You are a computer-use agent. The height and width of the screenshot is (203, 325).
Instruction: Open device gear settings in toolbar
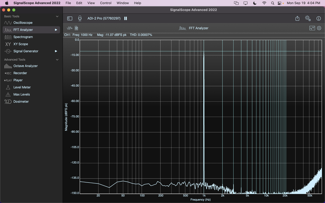coord(308,18)
